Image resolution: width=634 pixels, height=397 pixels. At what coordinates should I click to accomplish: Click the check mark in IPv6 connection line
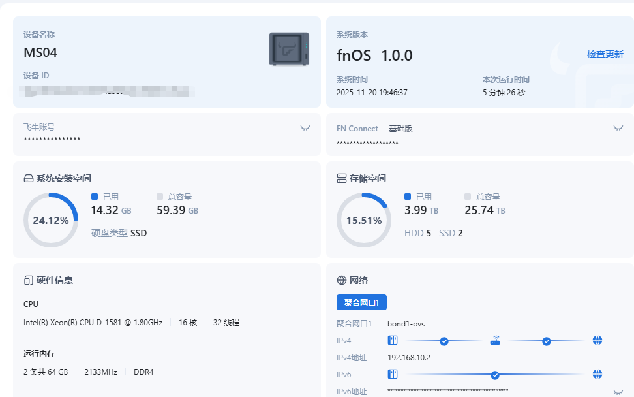(x=495, y=375)
